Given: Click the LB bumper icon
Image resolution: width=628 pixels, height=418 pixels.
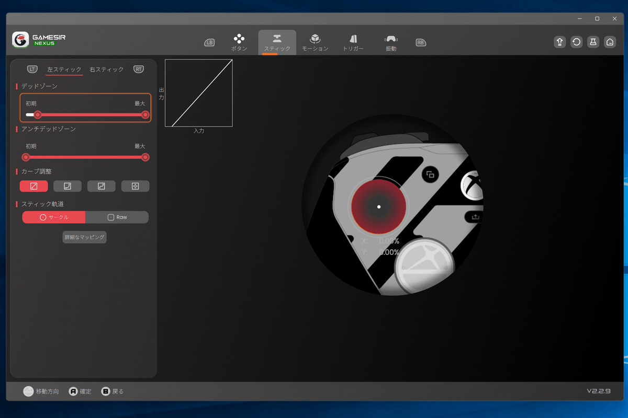Looking at the screenshot, I should tap(209, 43).
